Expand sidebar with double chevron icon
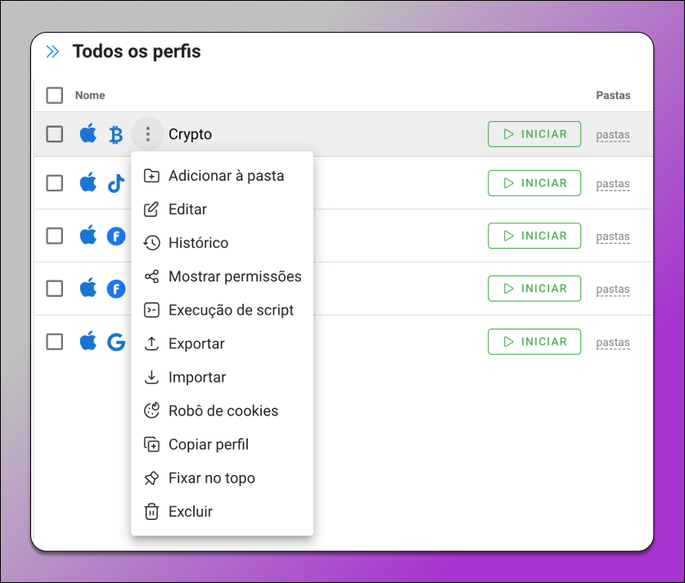The height and width of the screenshot is (583, 685). coord(52,52)
